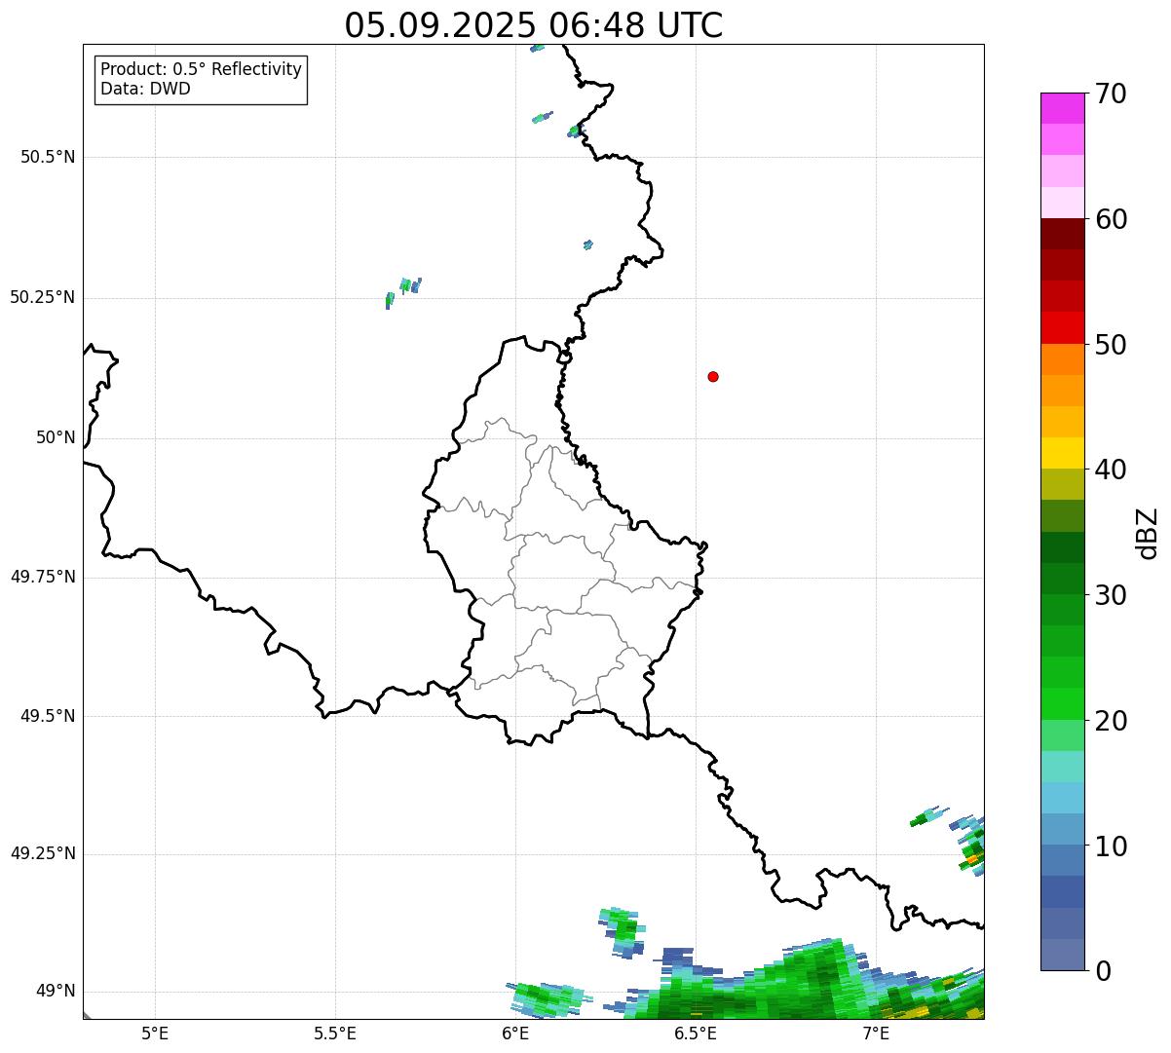Click the yellow colorbar segment above 40
Screen dimensions: 1171x1053
click(x=1062, y=453)
